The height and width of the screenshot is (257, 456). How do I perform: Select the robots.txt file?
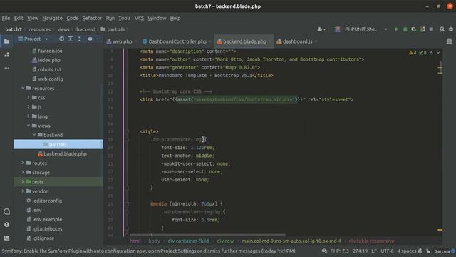click(49, 69)
